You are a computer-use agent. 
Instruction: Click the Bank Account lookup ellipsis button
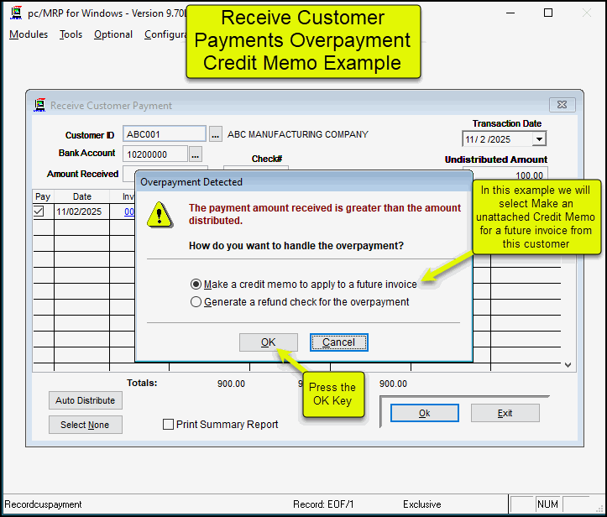196,154
